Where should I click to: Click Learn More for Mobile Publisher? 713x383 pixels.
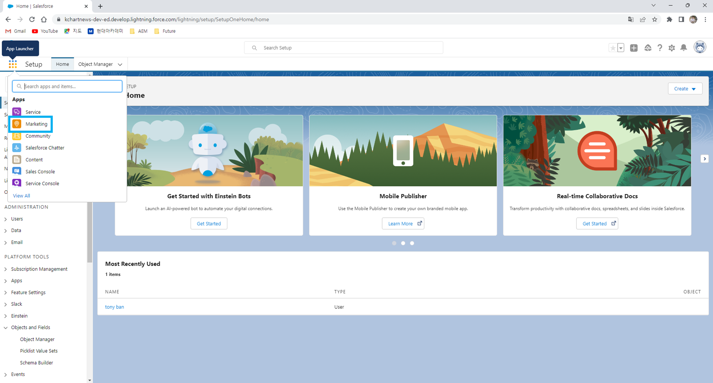pos(403,223)
